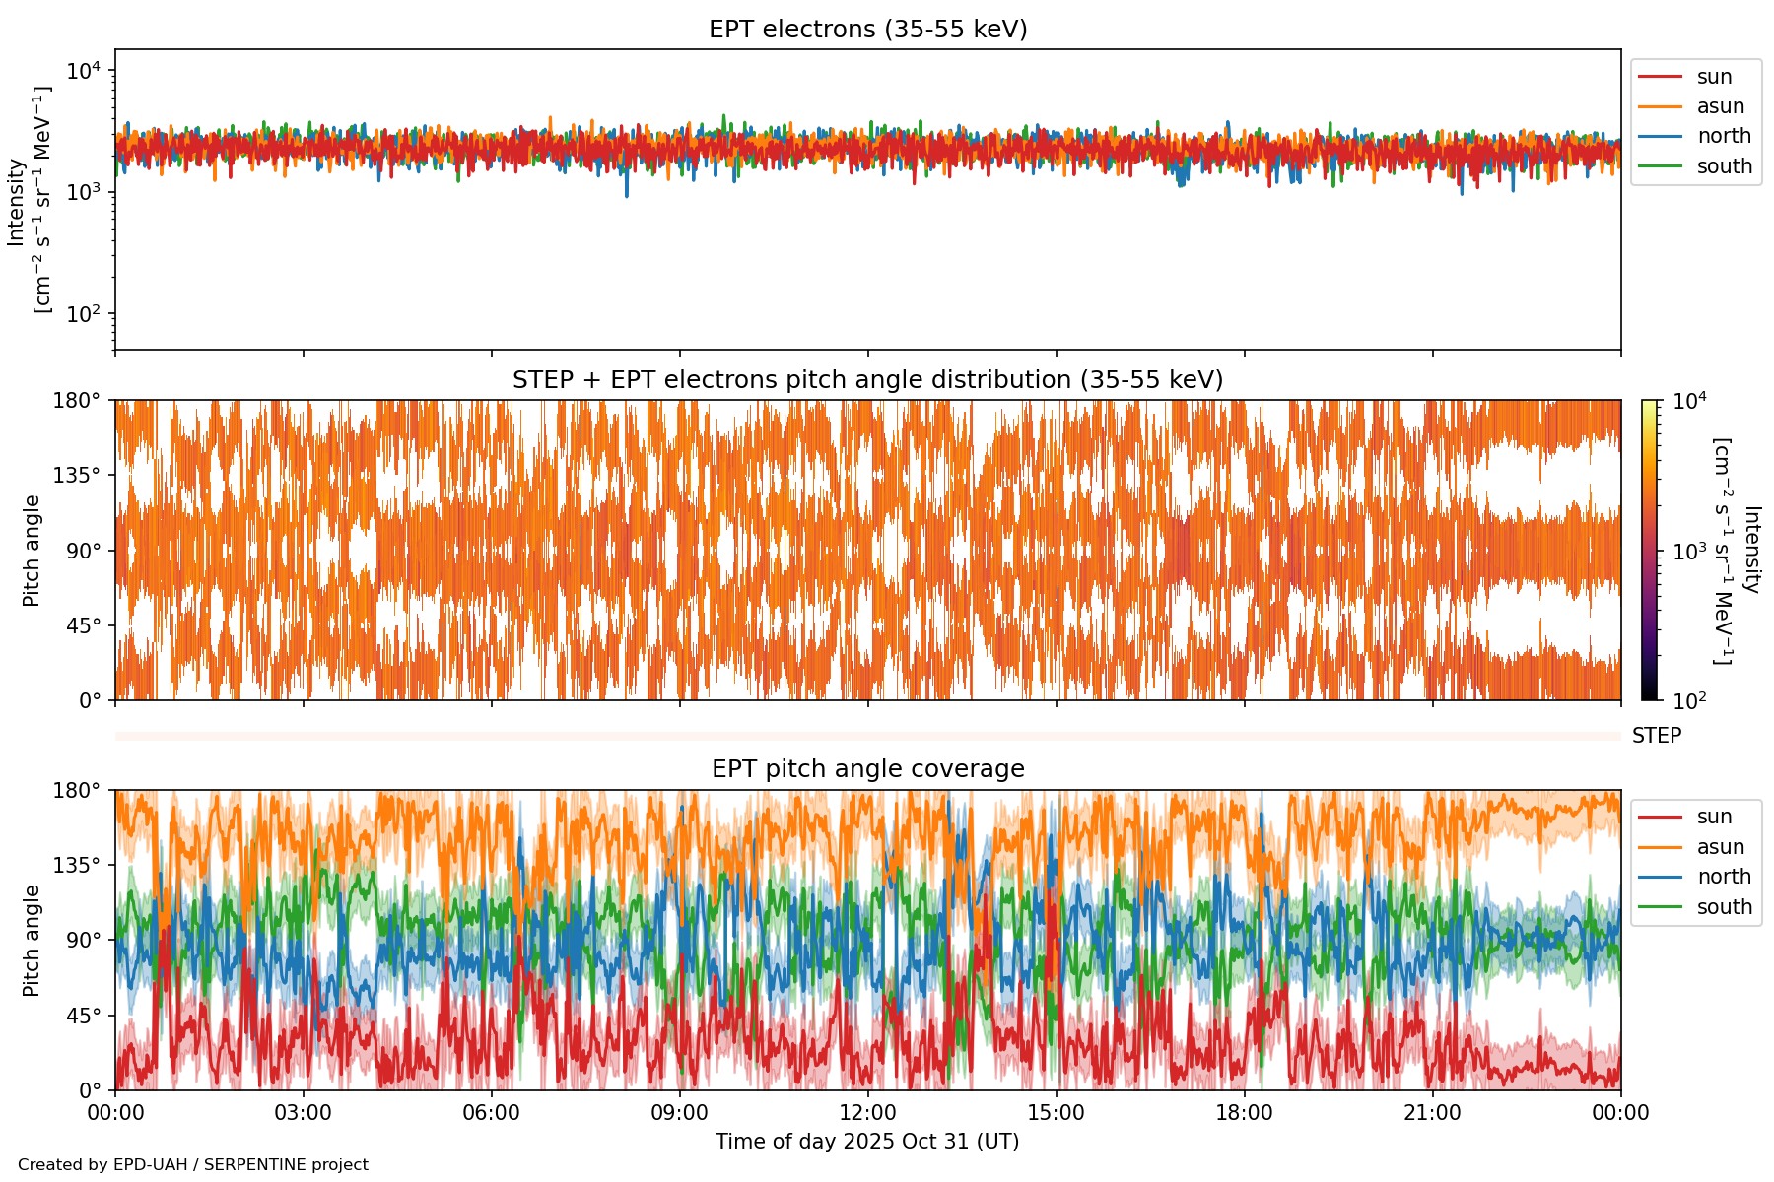Screen dimensions: 1774x1182
Task: Click the 'EPT electrons (35-55 keV)' title
Action: (x=867, y=30)
